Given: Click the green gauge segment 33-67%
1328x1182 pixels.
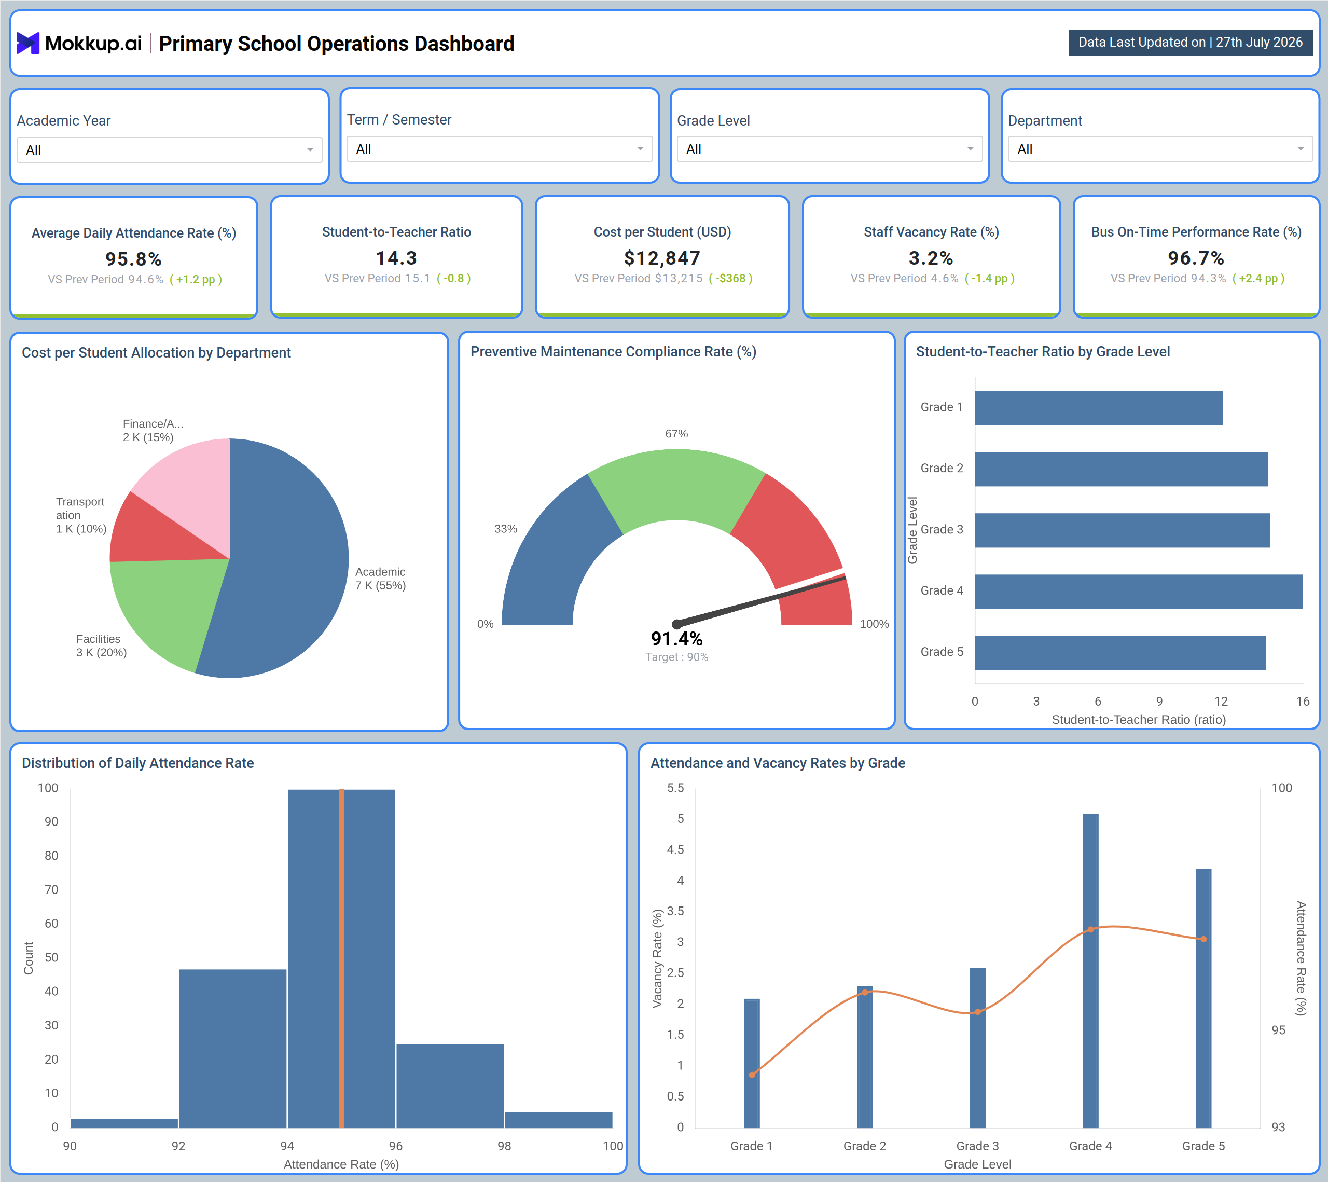Looking at the screenshot, I should 676,484.
